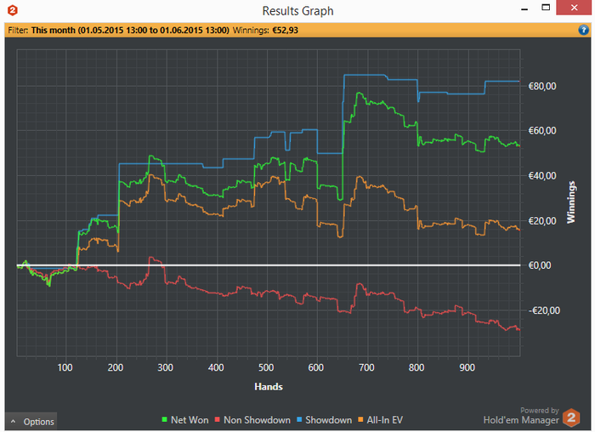Click the €80,00 axis label

click(542, 86)
